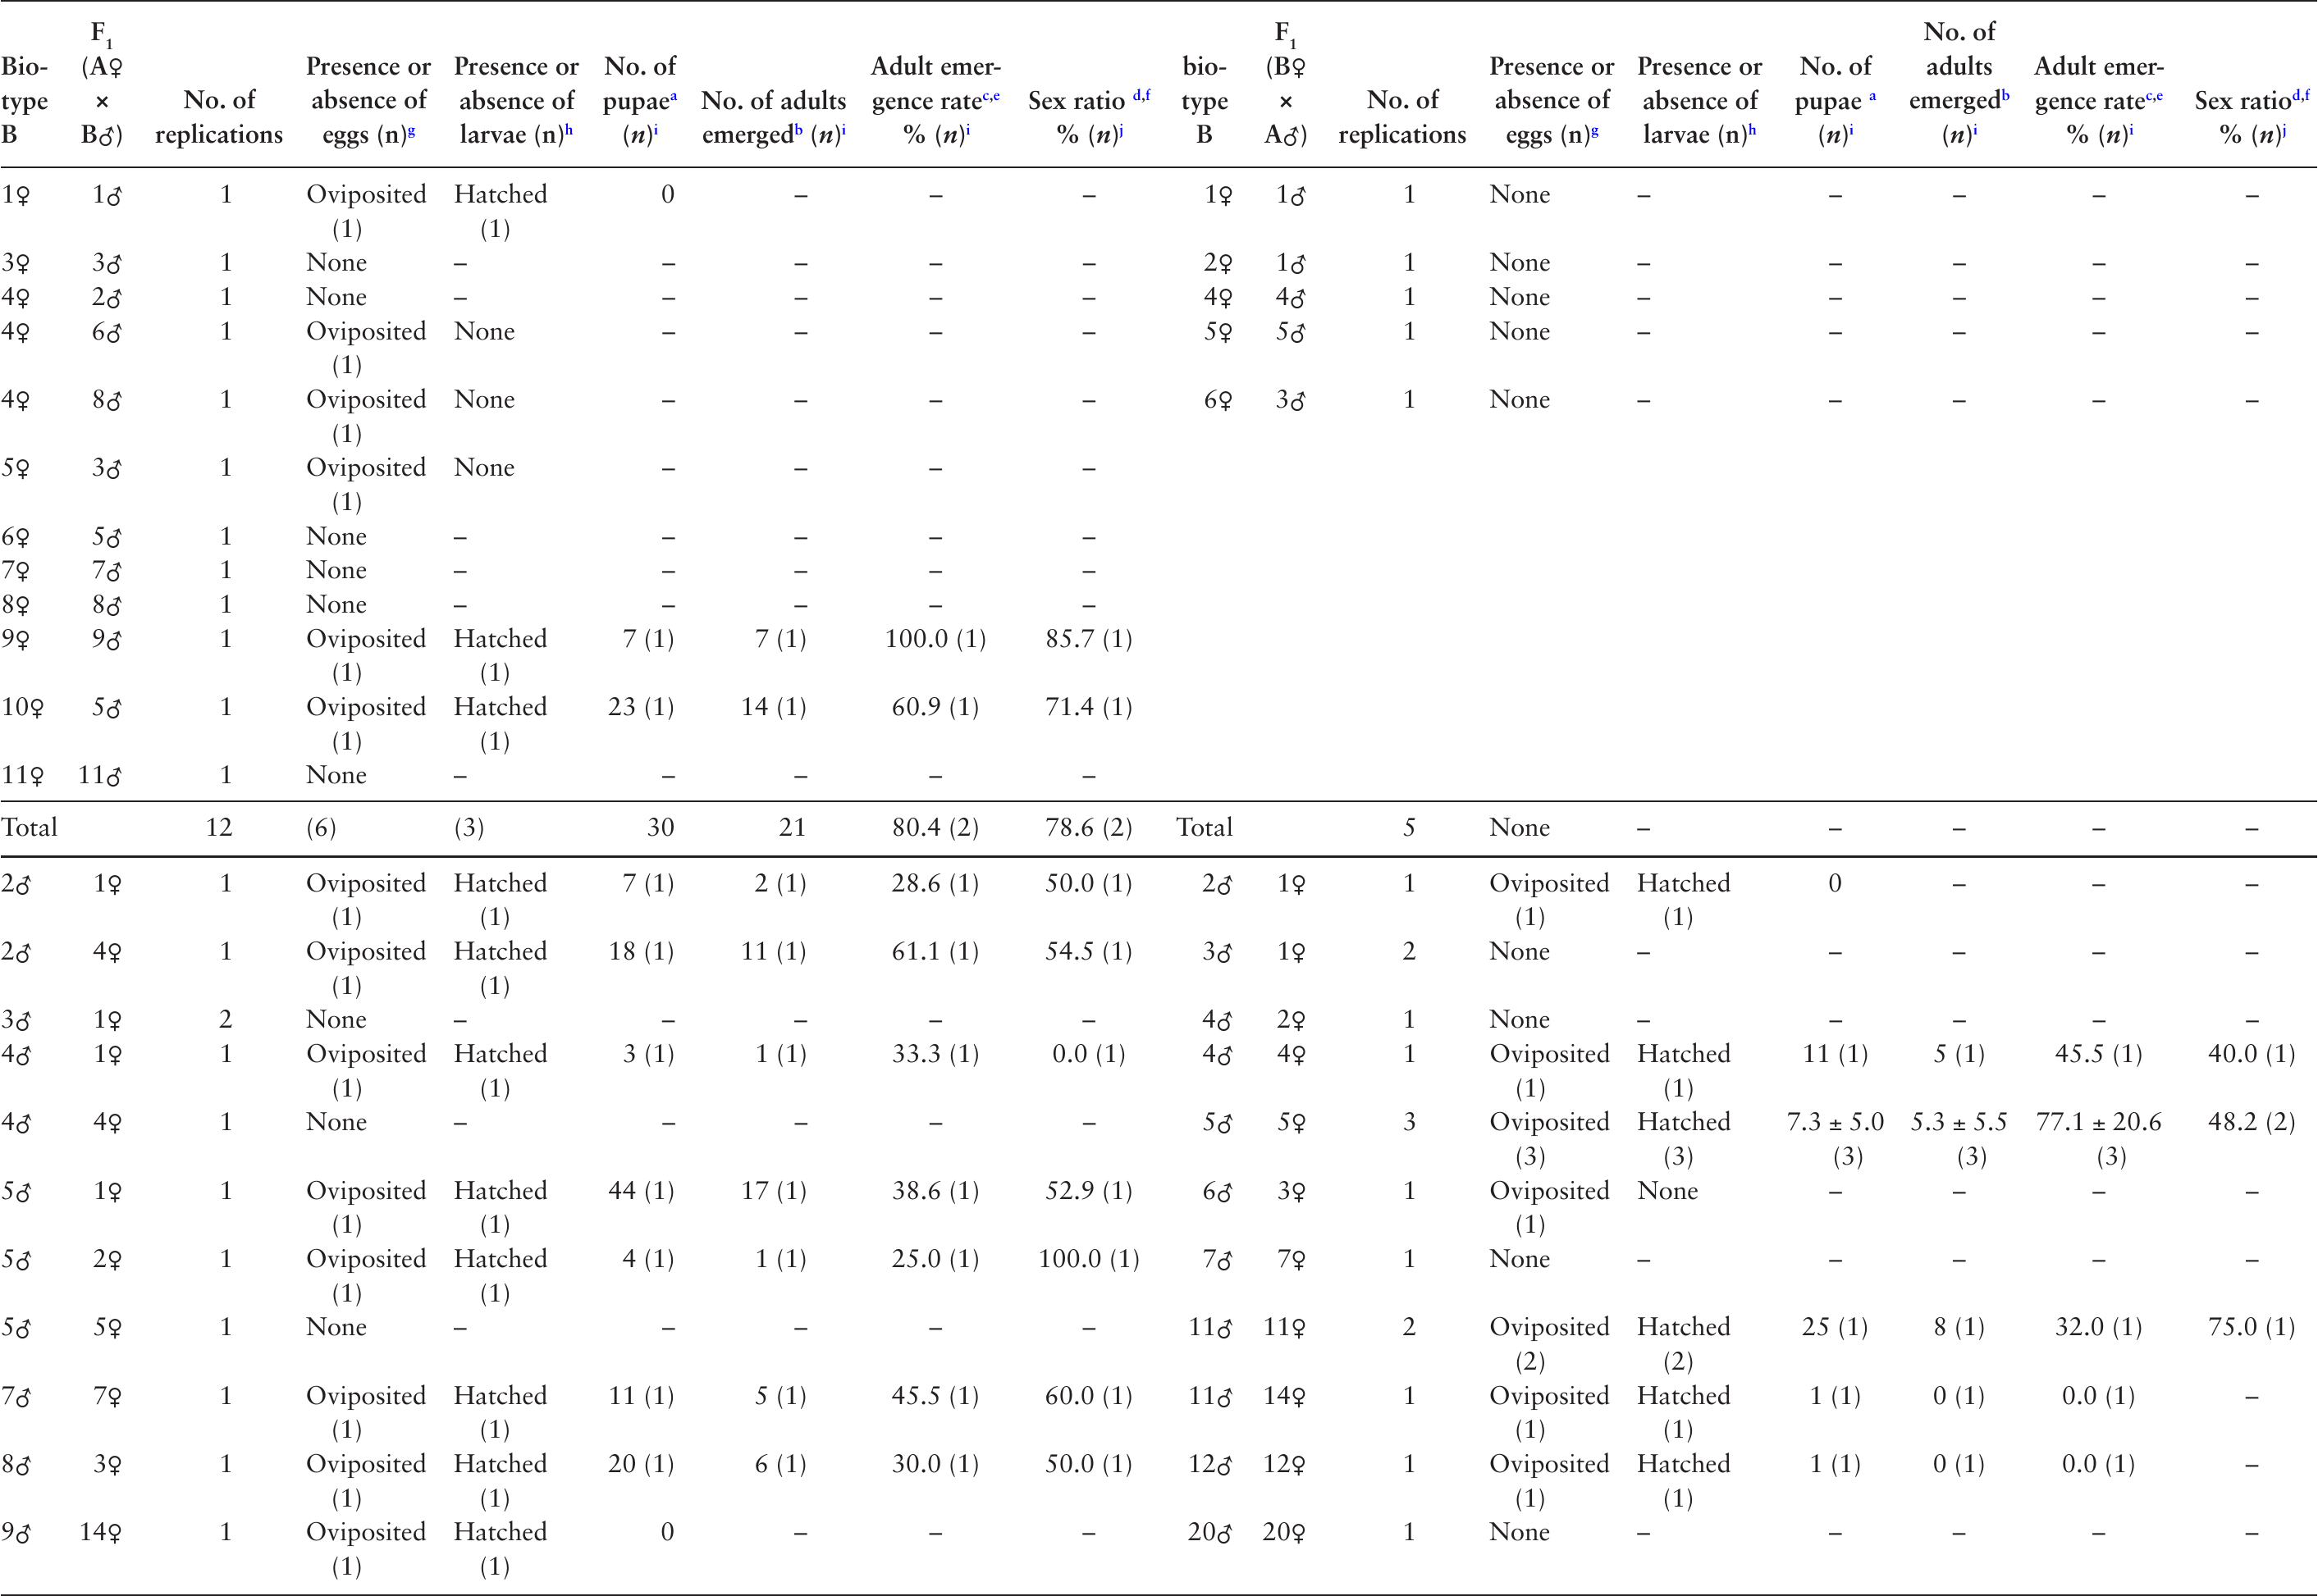Select total sex ratio '78.6 (2)'
The height and width of the screenshot is (1596, 2318).
click(1089, 827)
